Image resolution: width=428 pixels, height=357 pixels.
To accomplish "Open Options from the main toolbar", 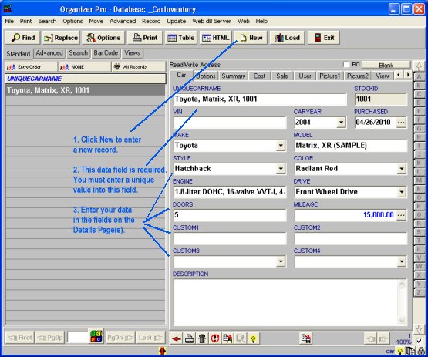I will click(103, 38).
